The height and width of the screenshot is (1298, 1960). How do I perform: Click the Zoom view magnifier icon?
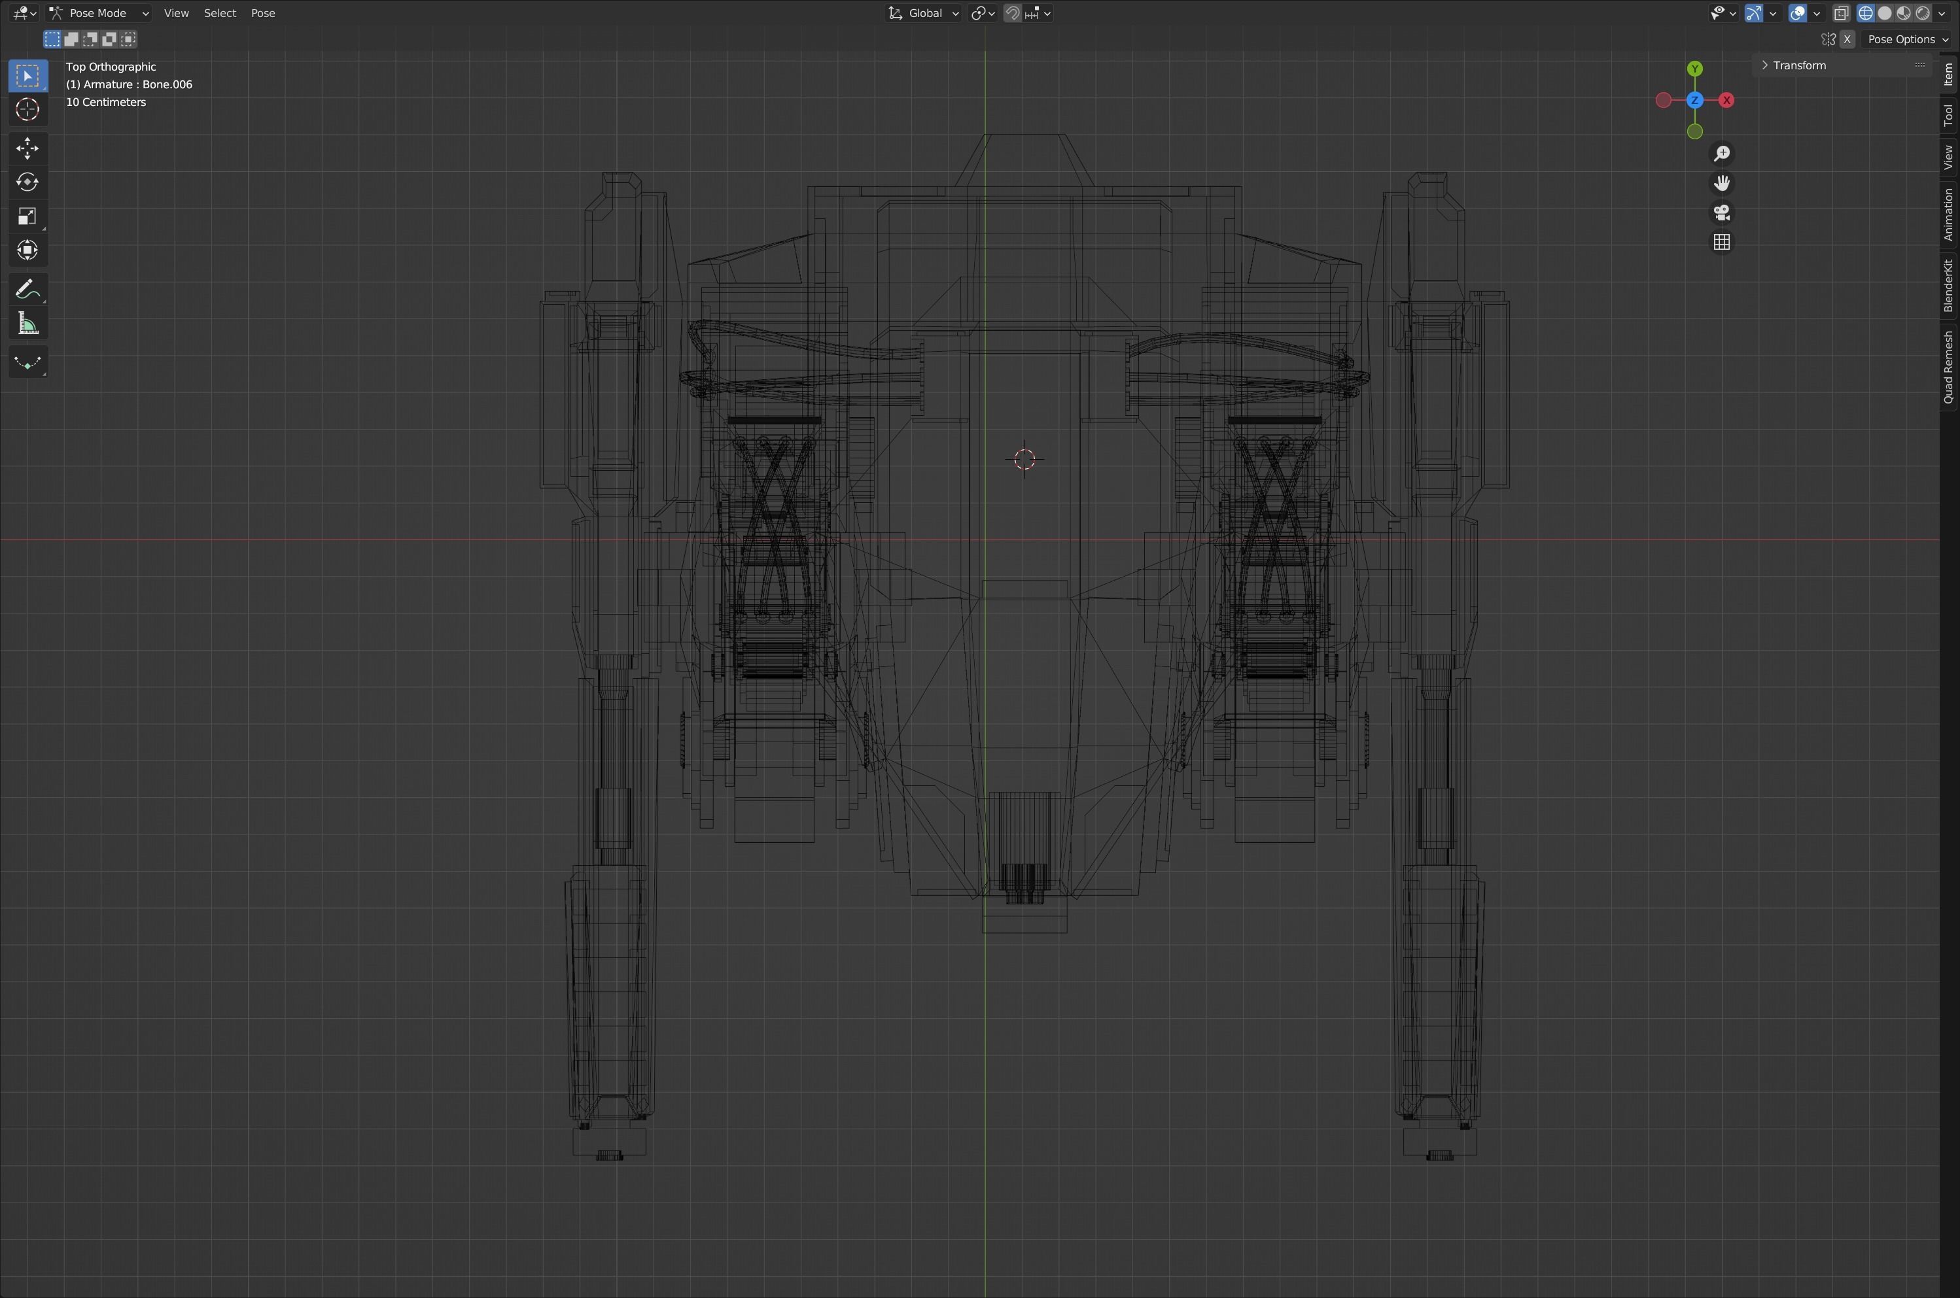[x=1721, y=154]
